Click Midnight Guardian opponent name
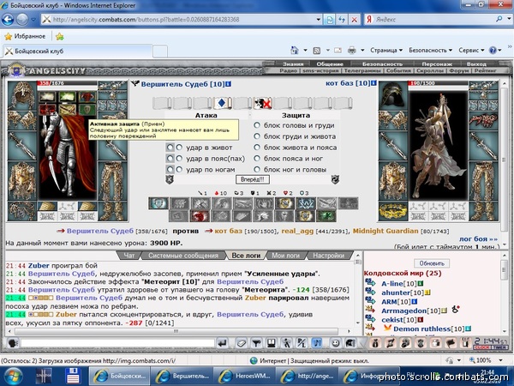514x386 pixels. pos(385,231)
